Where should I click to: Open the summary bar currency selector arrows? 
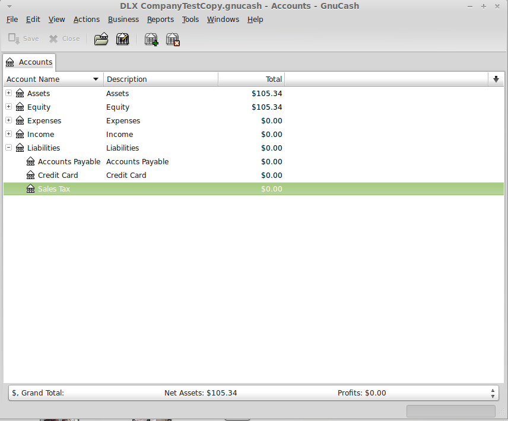point(493,393)
